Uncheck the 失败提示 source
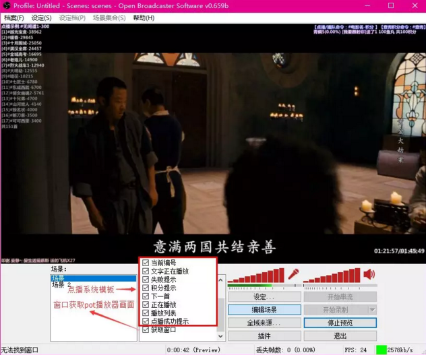The image size is (426, 355). [x=146, y=280]
